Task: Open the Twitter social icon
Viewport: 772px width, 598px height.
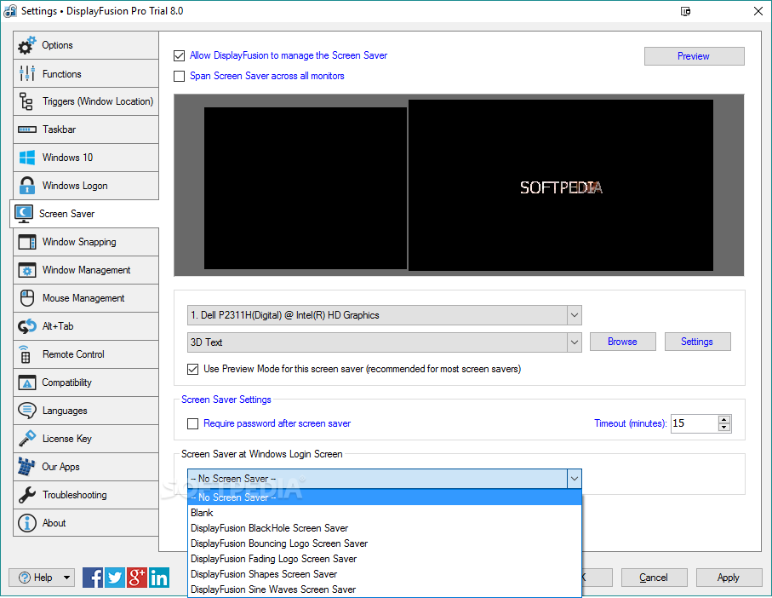Action: pyautogui.click(x=115, y=578)
